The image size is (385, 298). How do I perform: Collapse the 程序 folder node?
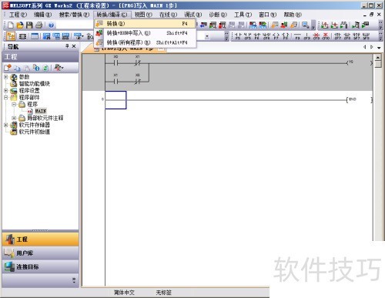pyautogui.click(x=14, y=104)
